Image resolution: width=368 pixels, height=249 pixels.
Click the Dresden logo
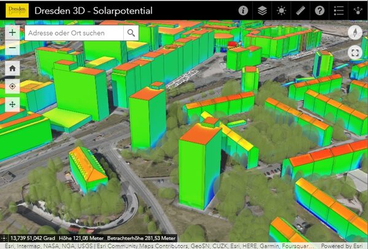15,10
